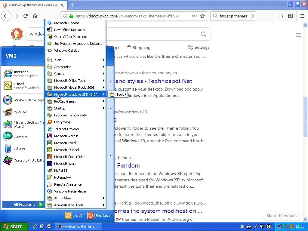Launch Microsoft PowerPoint
308x231 pixels.
(75, 156)
